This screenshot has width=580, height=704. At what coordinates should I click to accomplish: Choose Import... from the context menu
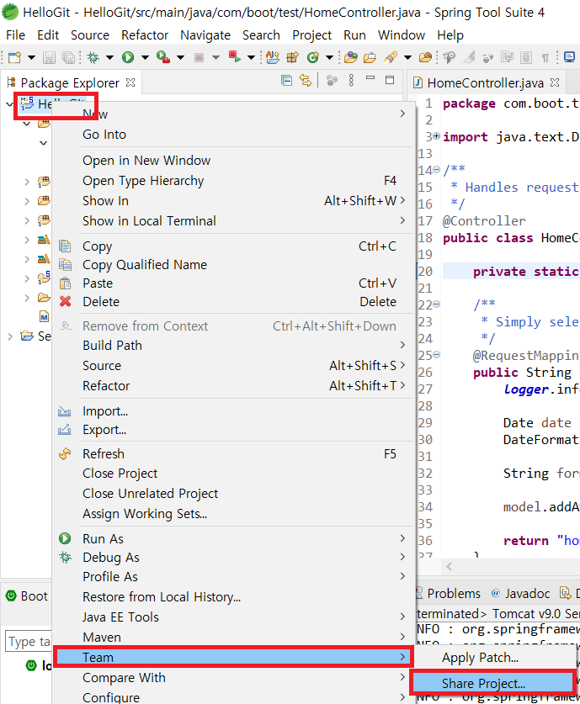pyautogui.click(x=233, y=411)
